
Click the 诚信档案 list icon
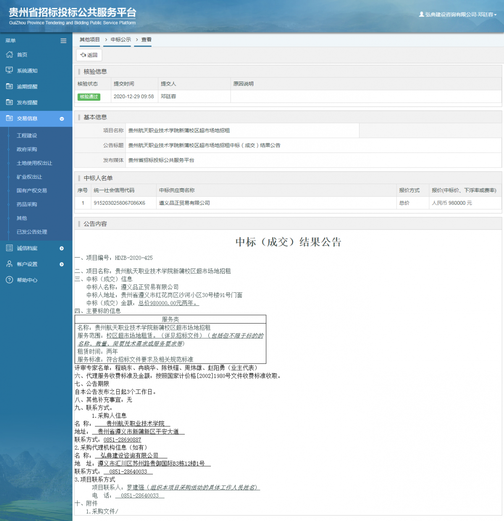click(x=9, y=248)
